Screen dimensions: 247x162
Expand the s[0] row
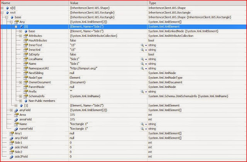point(2,8)
